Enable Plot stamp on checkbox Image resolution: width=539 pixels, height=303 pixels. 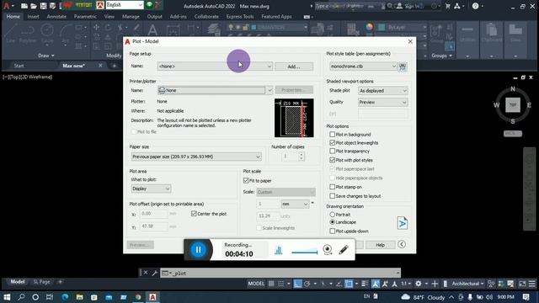click(332, 187)
